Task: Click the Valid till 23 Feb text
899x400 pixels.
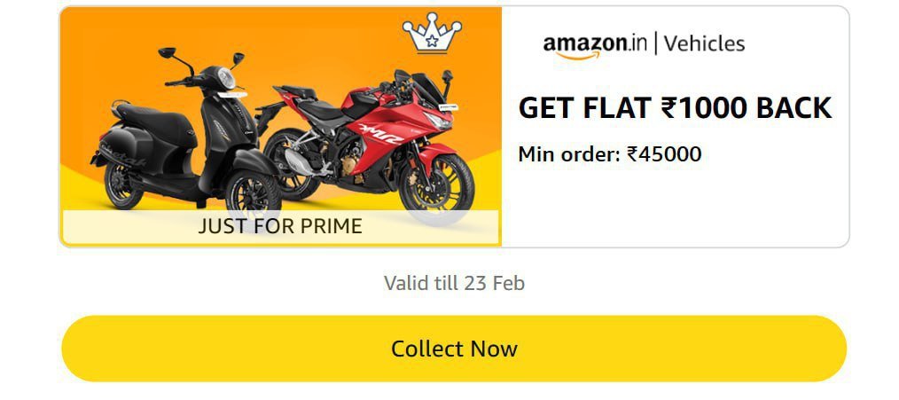Action: 454,283
